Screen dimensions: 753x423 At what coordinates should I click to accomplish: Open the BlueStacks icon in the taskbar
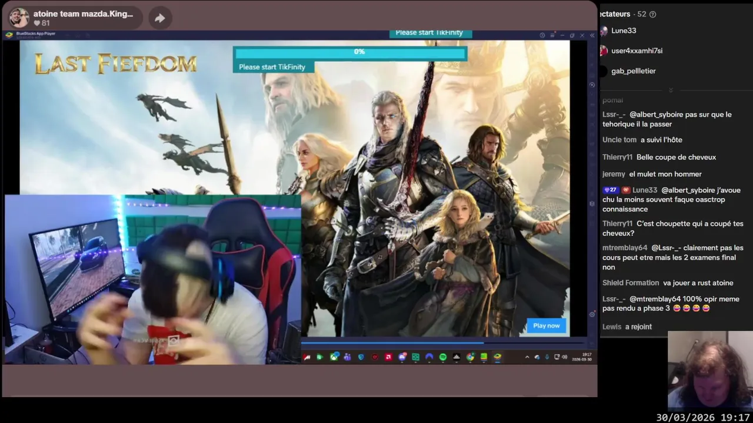[x=498, y=357]
